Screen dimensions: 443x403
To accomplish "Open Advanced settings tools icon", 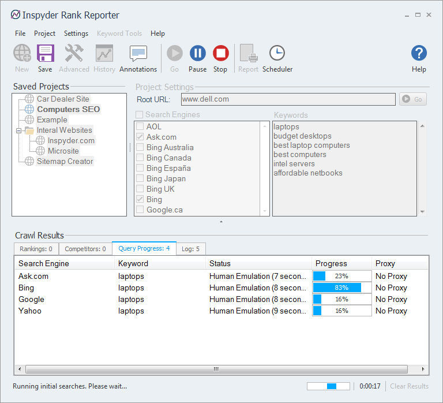I will 74,53.
